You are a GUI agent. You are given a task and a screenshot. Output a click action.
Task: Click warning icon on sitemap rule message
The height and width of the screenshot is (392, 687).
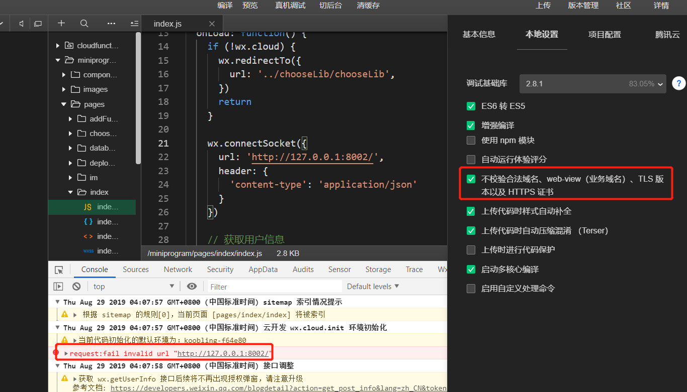point(64,314)
